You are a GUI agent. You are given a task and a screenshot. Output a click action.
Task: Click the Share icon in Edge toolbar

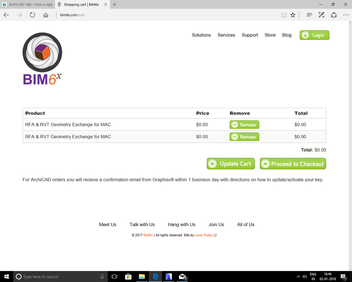coord(334,15)
